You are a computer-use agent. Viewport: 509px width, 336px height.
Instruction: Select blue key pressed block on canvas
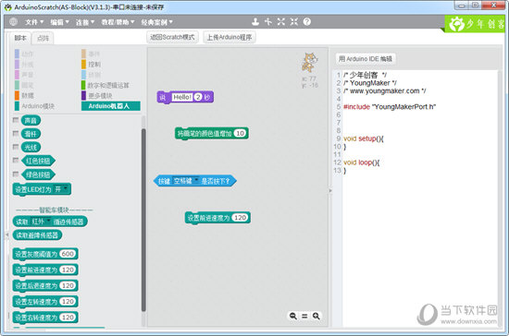pyautogui.click(x=194, y=181)
